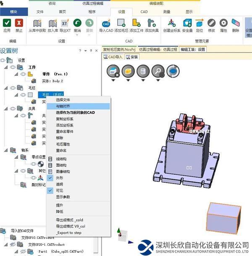The width and height of the screenshot is (252, 256).
Task: Choose 与轴对齐 from the context menu
Action: pyautogui.click(x=63, y=107)
